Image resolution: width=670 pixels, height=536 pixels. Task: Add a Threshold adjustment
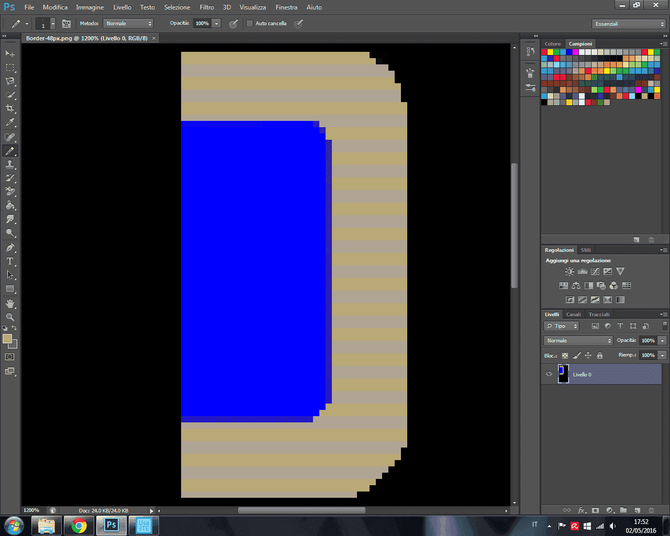[x=595, y=300]
